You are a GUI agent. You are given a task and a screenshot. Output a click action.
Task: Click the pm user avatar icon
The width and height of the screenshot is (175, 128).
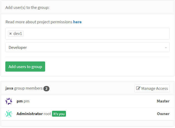(x=9, y=101)
